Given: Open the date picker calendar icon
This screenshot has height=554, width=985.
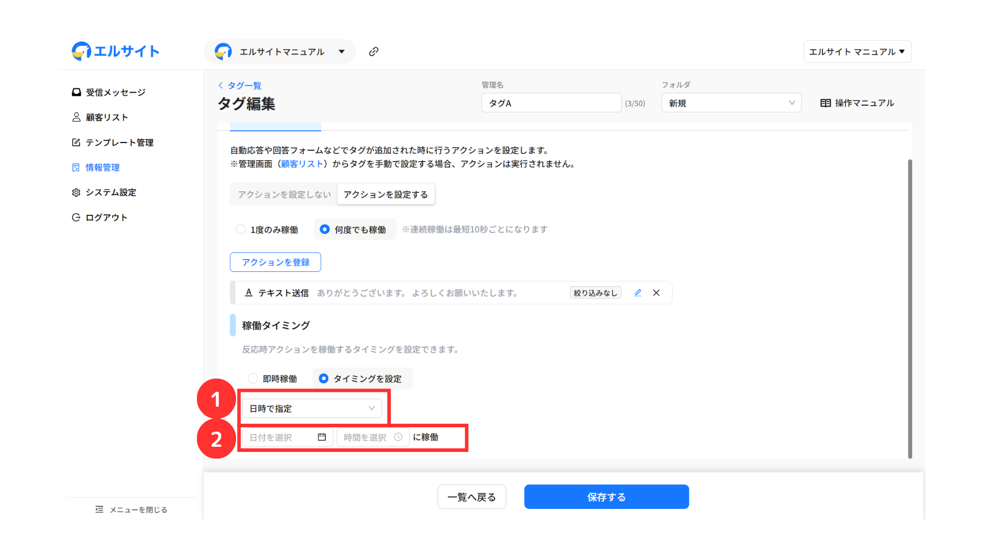Looking at the screenshot, I should (x=322, y=437).
